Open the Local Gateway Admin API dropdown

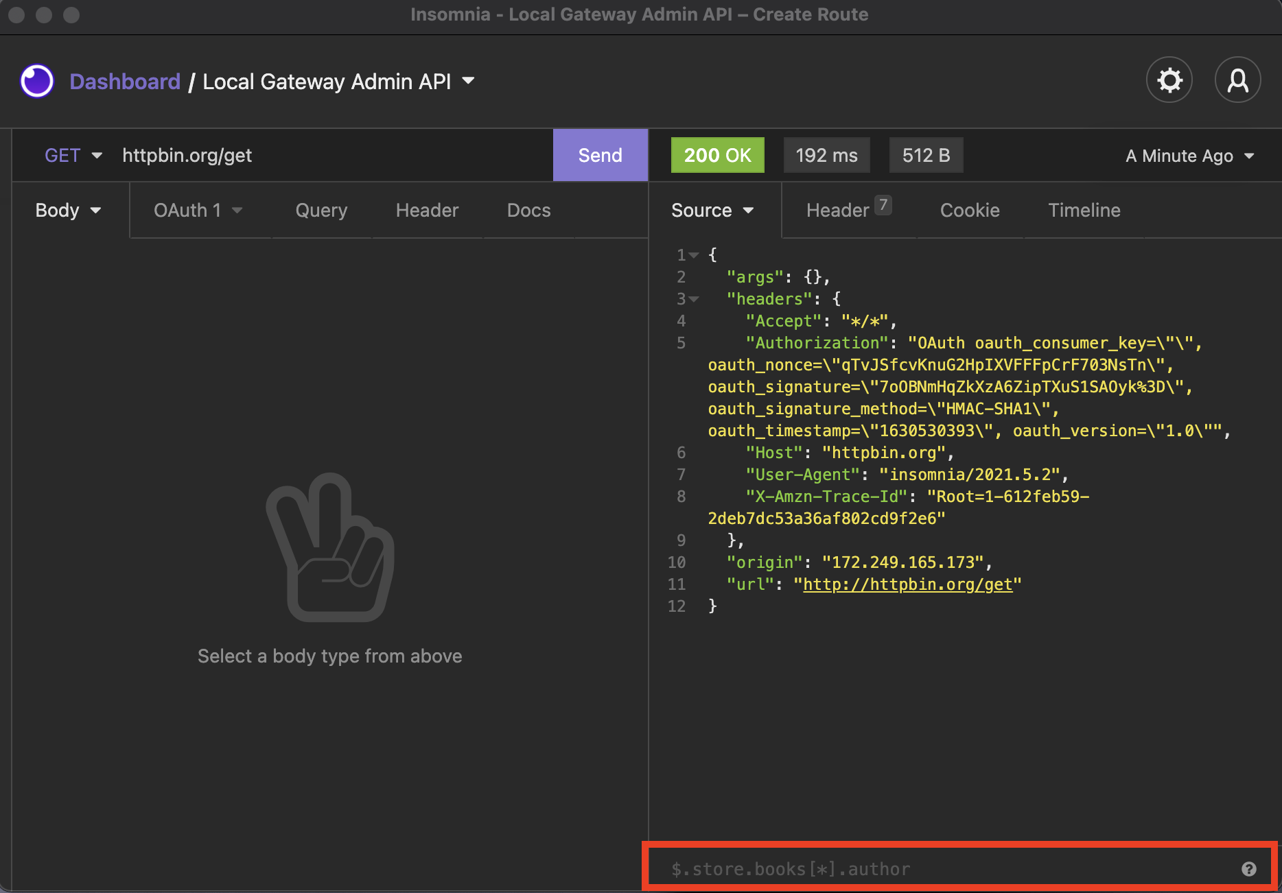(x=338, y=82)
